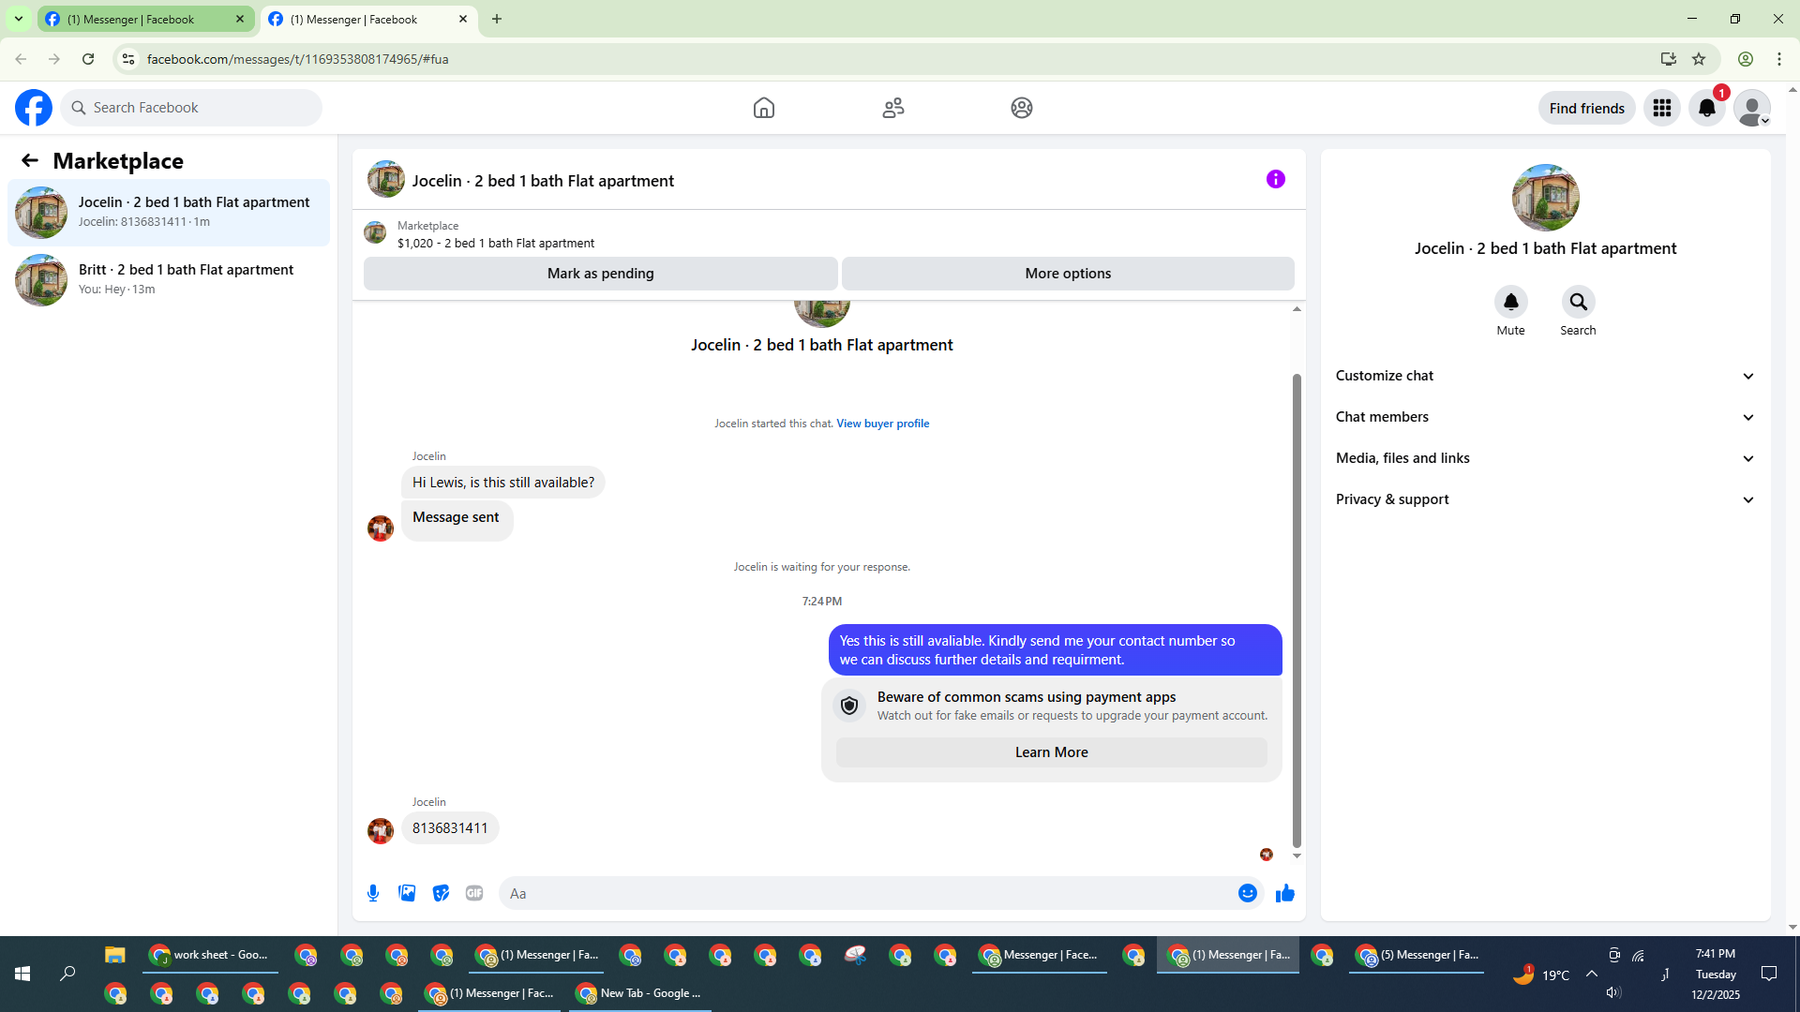Open the GIF picker icon

coord(474,893)
